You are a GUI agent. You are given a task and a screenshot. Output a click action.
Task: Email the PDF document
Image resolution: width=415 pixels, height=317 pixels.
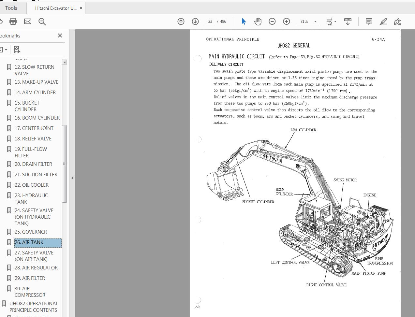click(27, 21)
